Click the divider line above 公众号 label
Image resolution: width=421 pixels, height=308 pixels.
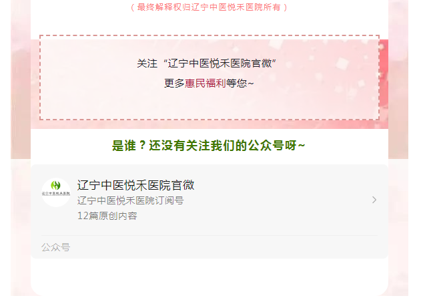pos(209,236)
